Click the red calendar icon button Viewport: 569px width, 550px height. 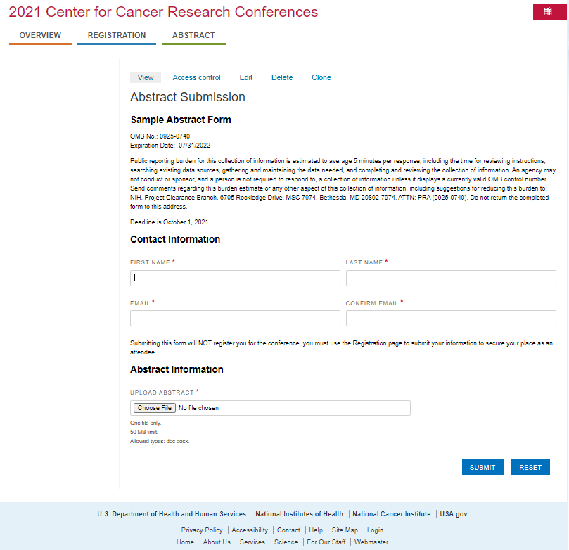tap(549, 12)
